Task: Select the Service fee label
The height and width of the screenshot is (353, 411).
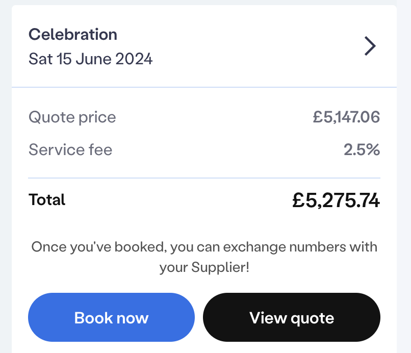Action: click(x=70, y=150)
